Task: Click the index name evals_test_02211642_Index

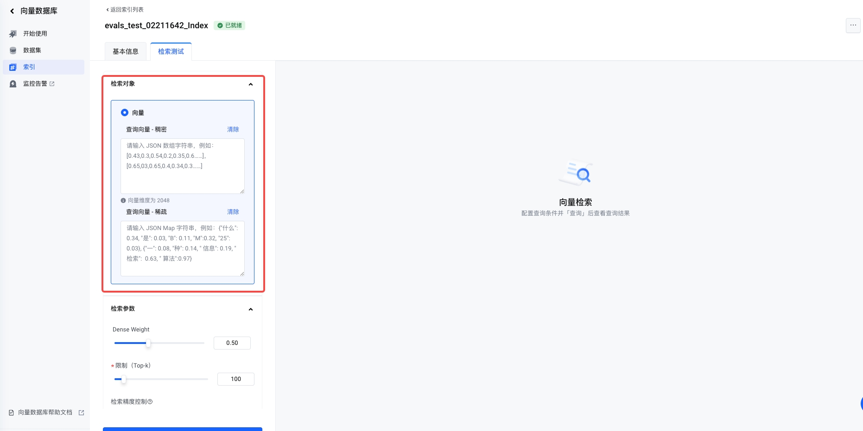Action: point(156,25)
